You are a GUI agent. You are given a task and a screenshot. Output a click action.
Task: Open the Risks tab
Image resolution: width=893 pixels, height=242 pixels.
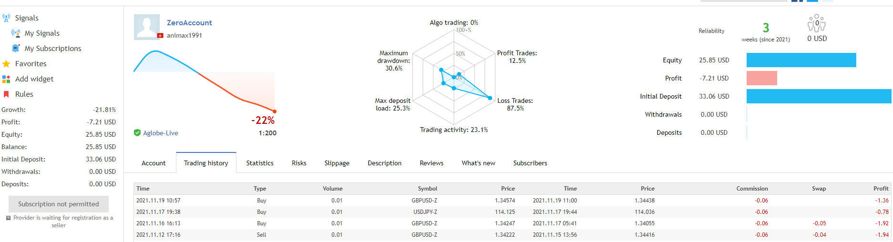(x=299, y=163)
